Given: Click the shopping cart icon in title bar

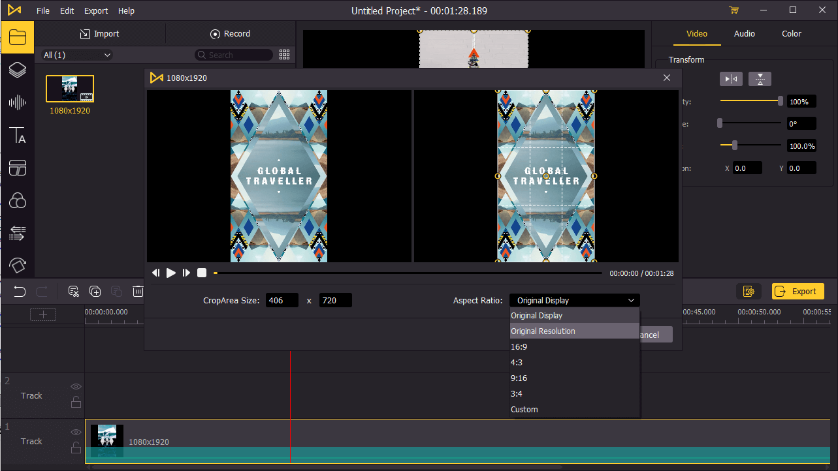Looking at the screenshot, I should pyautogui.click(x=733, y=10).
